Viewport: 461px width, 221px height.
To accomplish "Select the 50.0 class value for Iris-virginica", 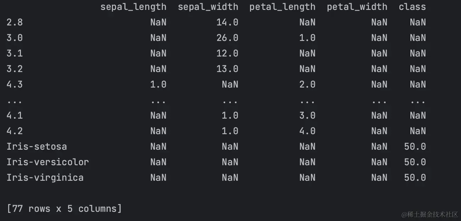I will 415,177.
